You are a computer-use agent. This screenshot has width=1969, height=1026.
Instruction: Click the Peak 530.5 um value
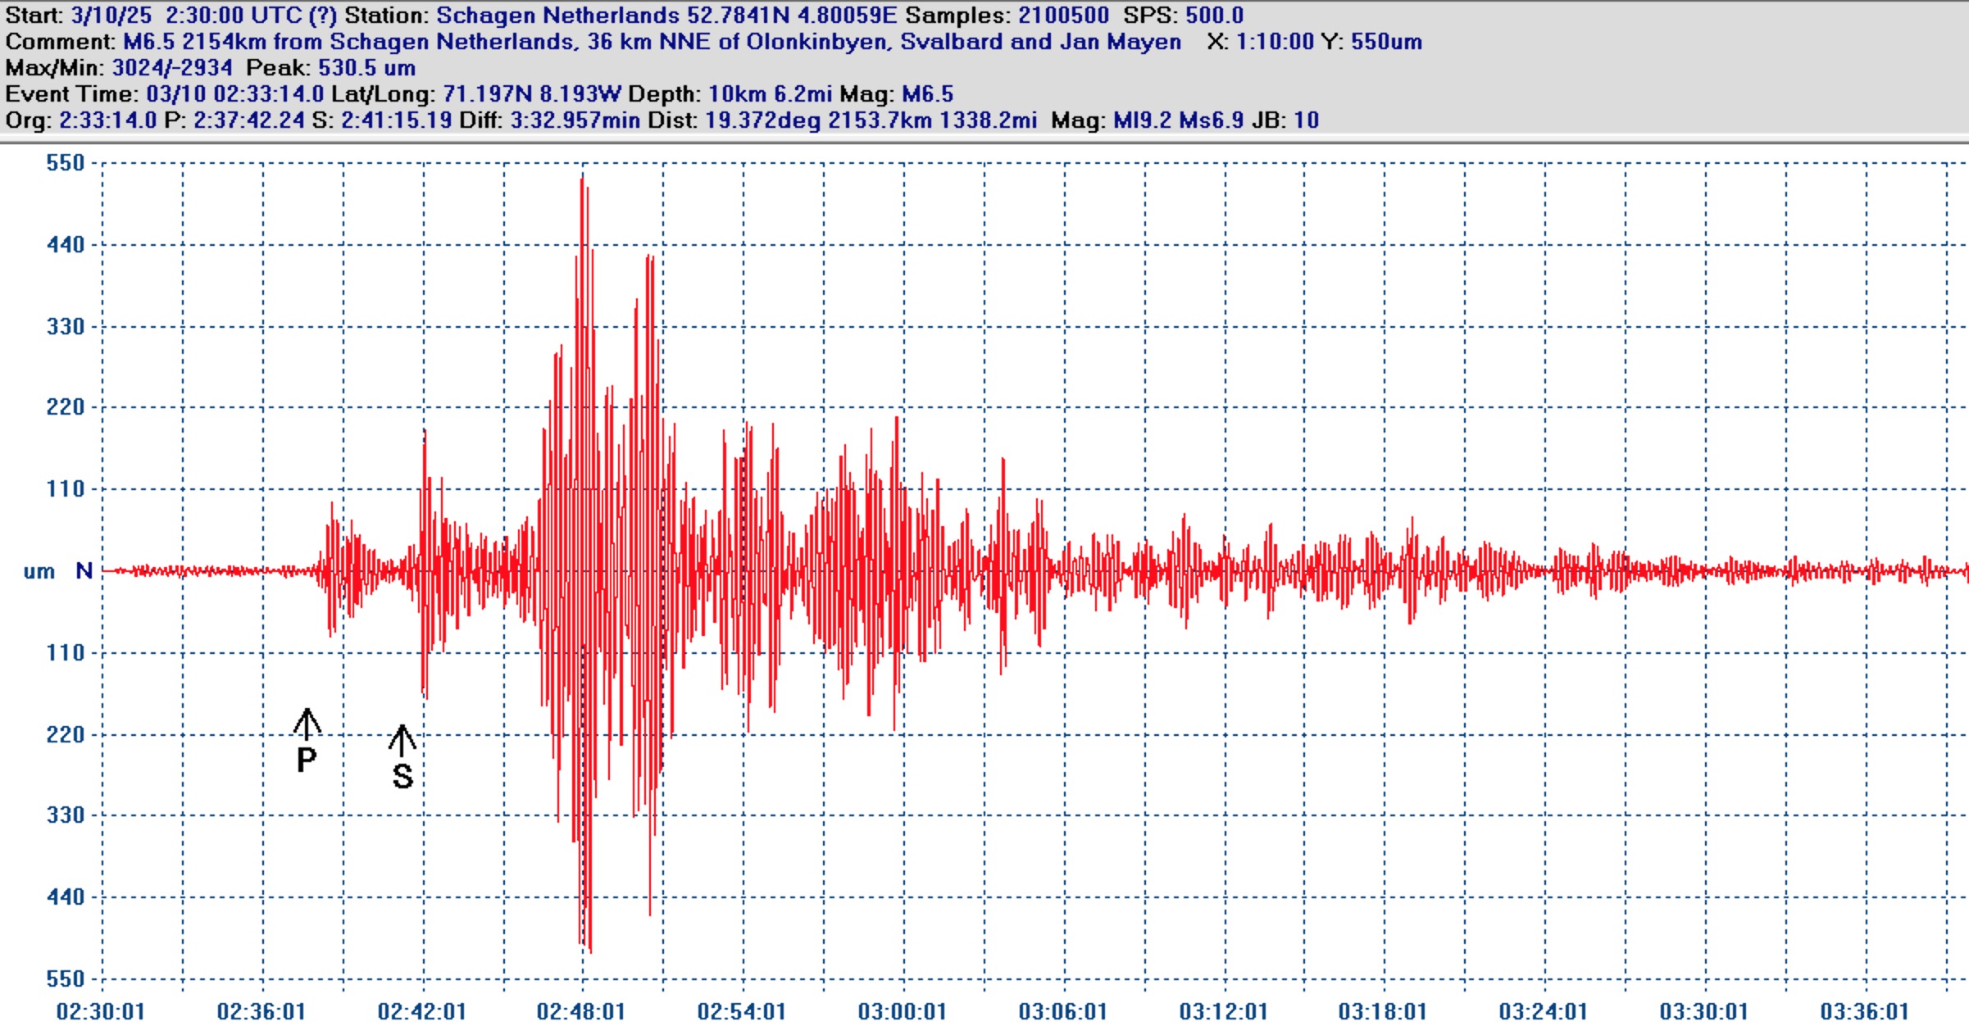click(x=366, y=68)
